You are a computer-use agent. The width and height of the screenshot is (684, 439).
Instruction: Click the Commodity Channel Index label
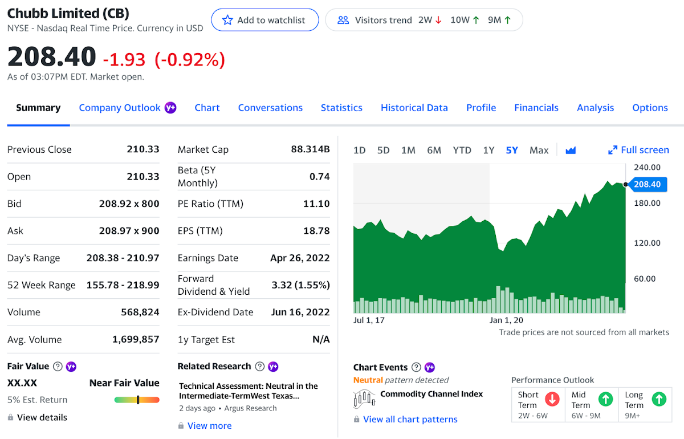[431, 394]
